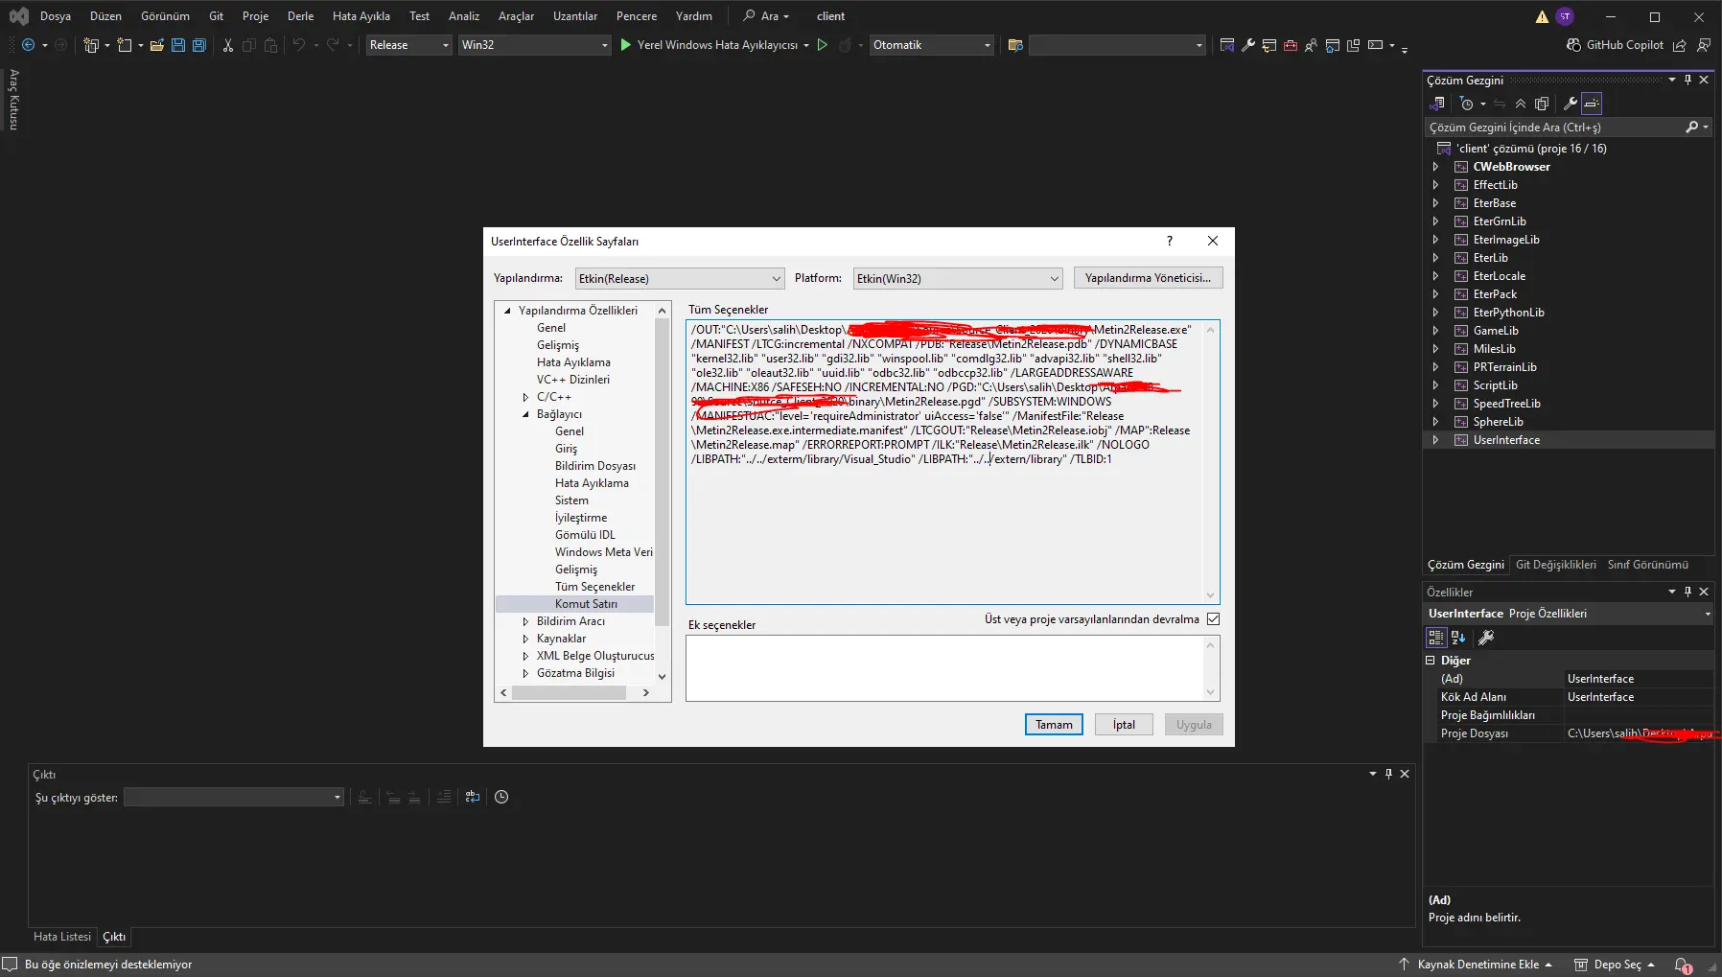Open GitHub Copilot from the top bar

click(x=1615, y=45)
